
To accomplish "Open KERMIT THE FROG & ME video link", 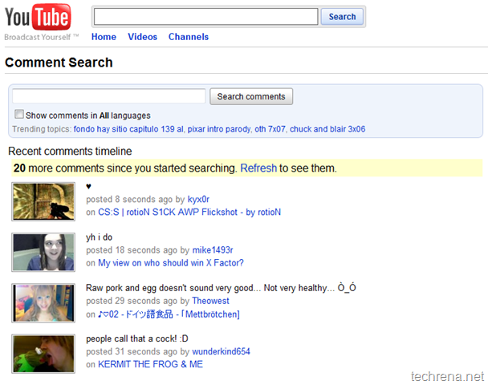I will pyautogui.click(x=150, y=364).
